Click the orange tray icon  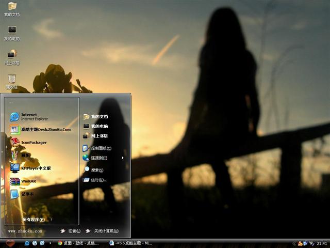pos(300,243)
